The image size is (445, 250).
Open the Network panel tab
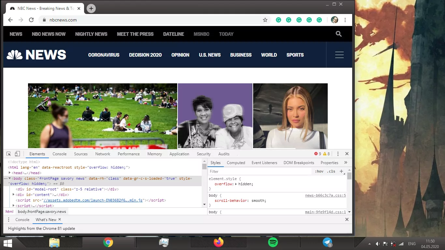[x=103, y=154]
